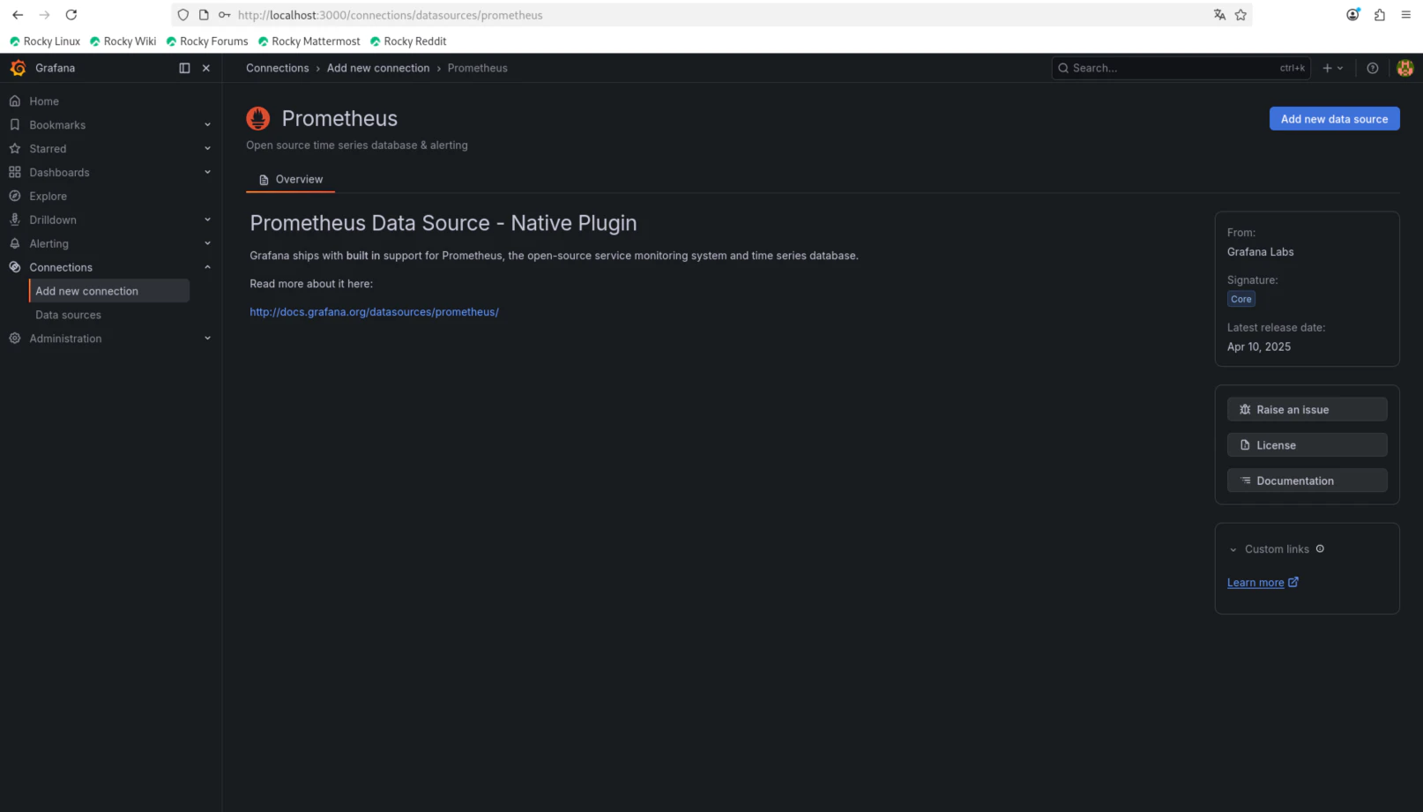This screenshot has width=1423, height=812.
Task: Expand the Administration chevron
Action: point(208,339)
